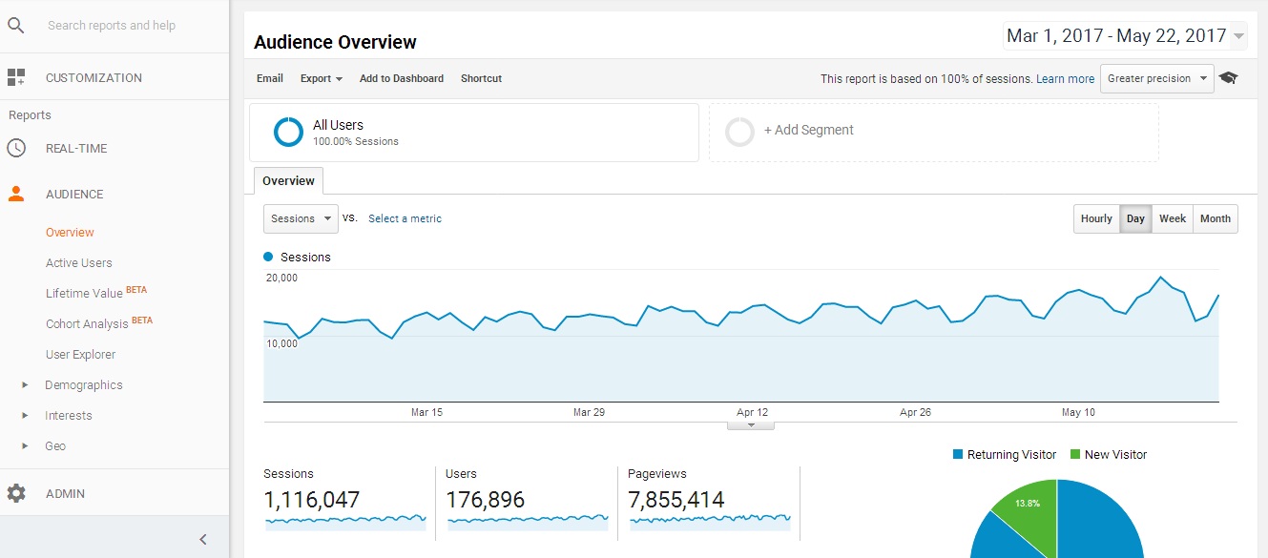Image resolution: width=1268 pixels, height=558 pixels.
Task: Open the Sessions metric dropdown
Action: click(x=301, y=218)
